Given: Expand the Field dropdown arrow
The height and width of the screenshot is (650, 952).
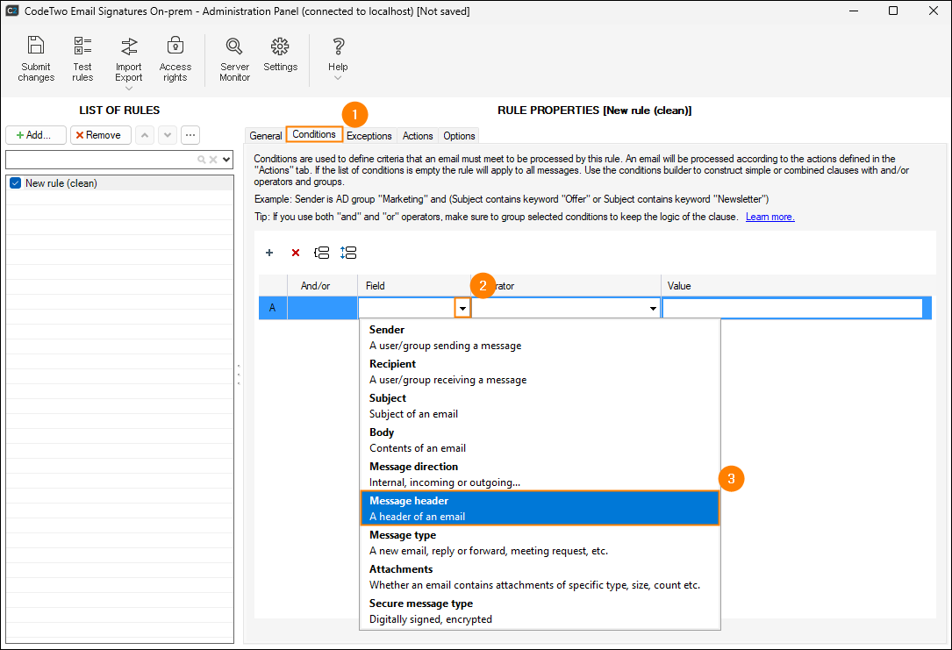Looking at the screenshot, I should 462,309.
